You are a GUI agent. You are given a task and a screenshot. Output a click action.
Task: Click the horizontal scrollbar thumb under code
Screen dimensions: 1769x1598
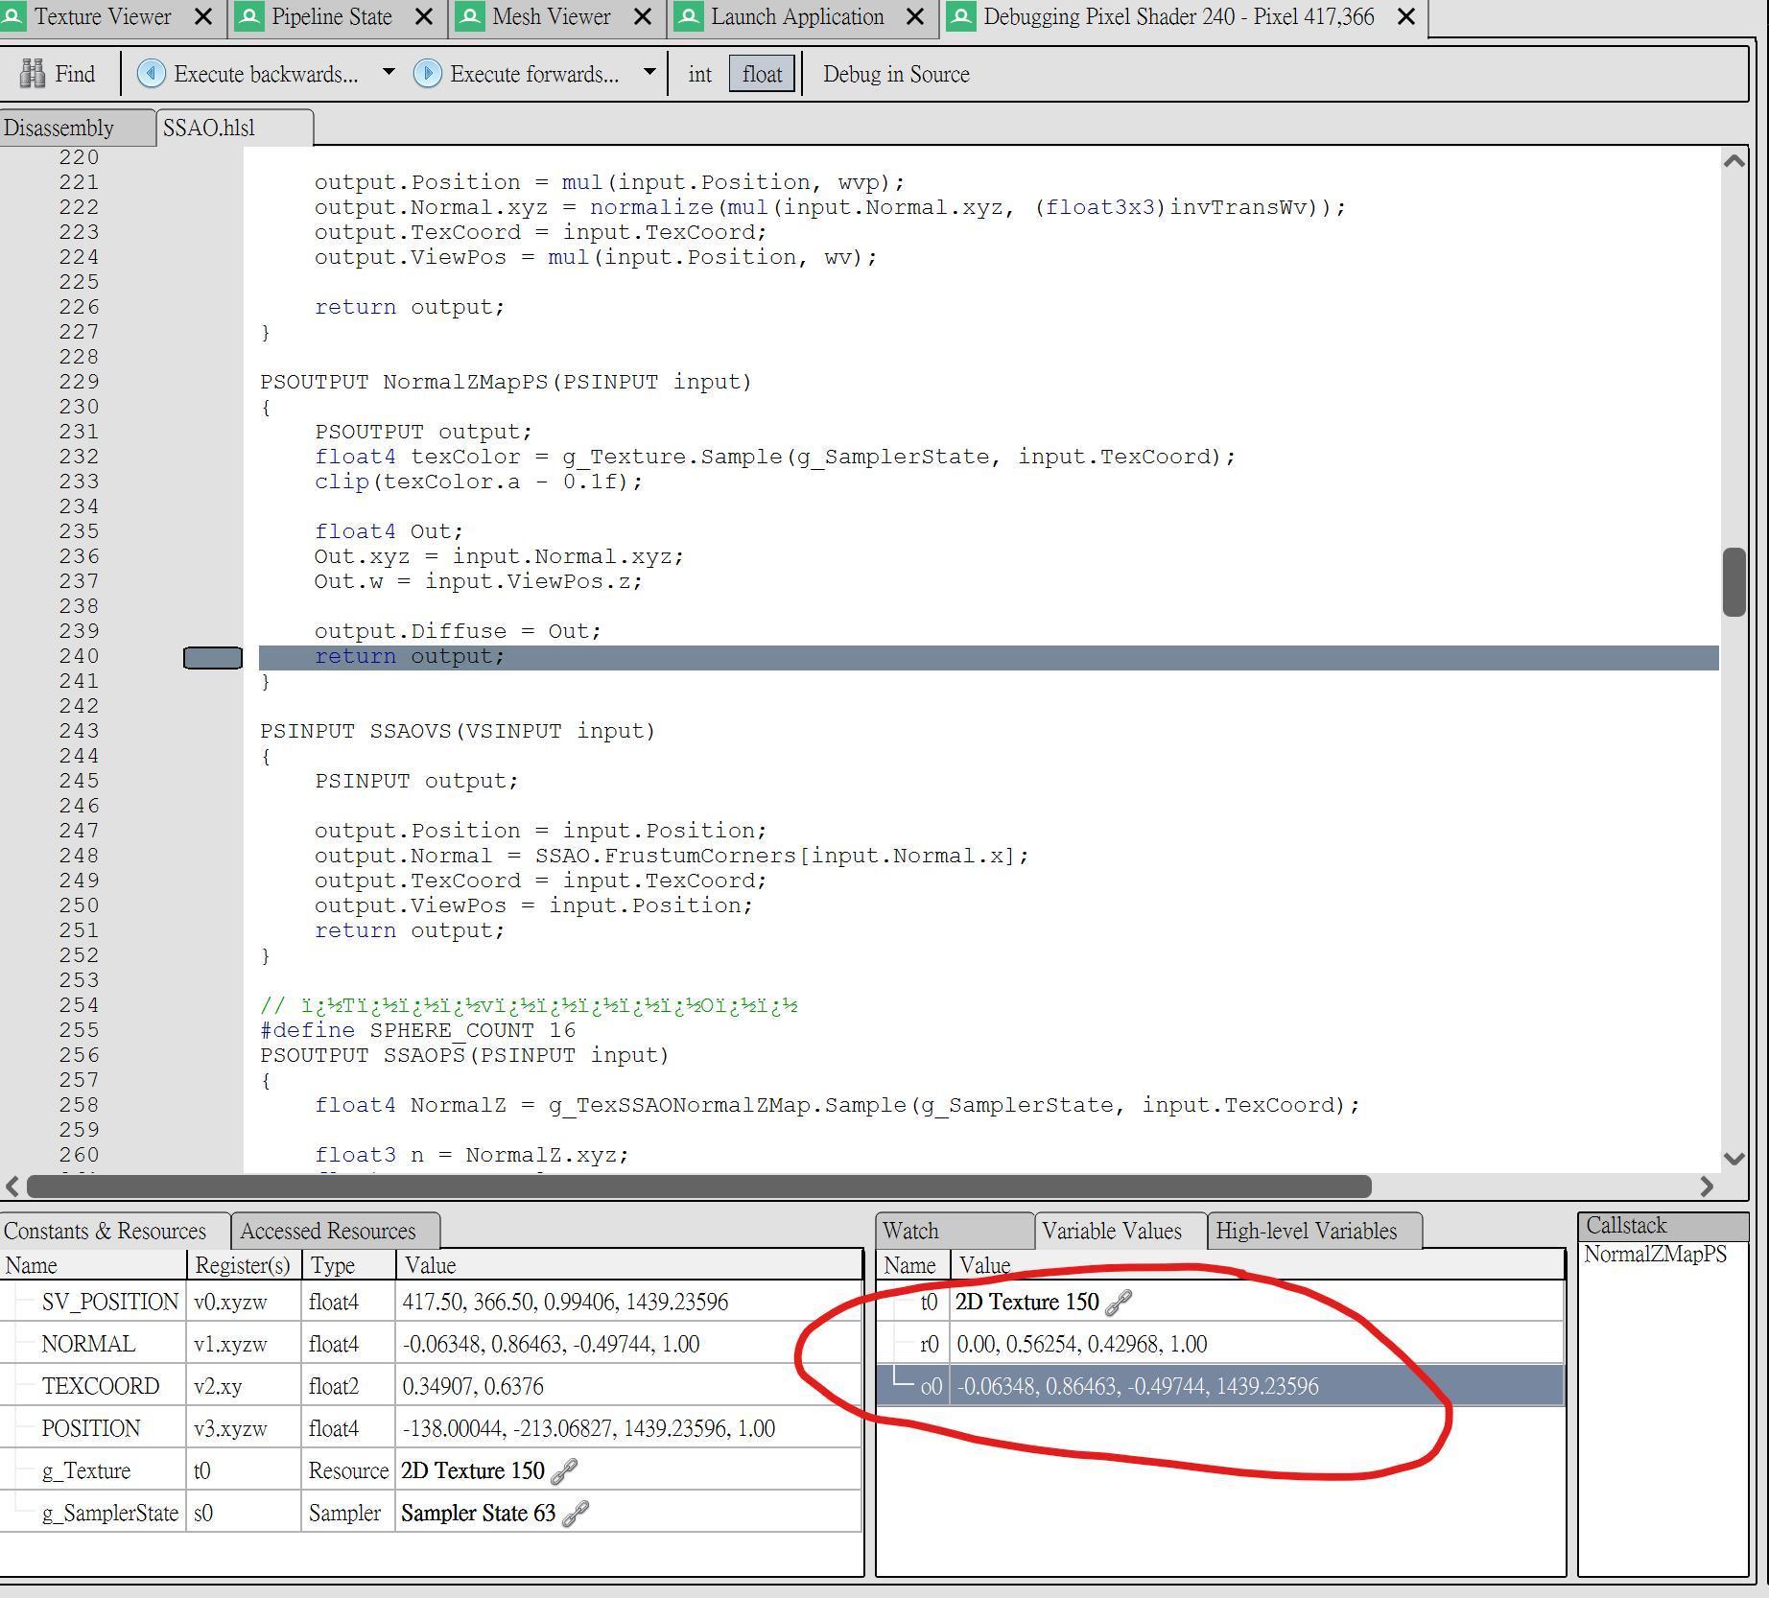click(x=699, y=1187)
